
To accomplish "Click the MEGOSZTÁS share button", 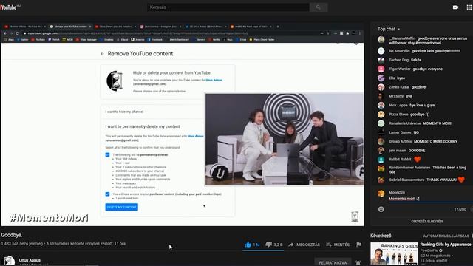I will (x=304, y=245).
